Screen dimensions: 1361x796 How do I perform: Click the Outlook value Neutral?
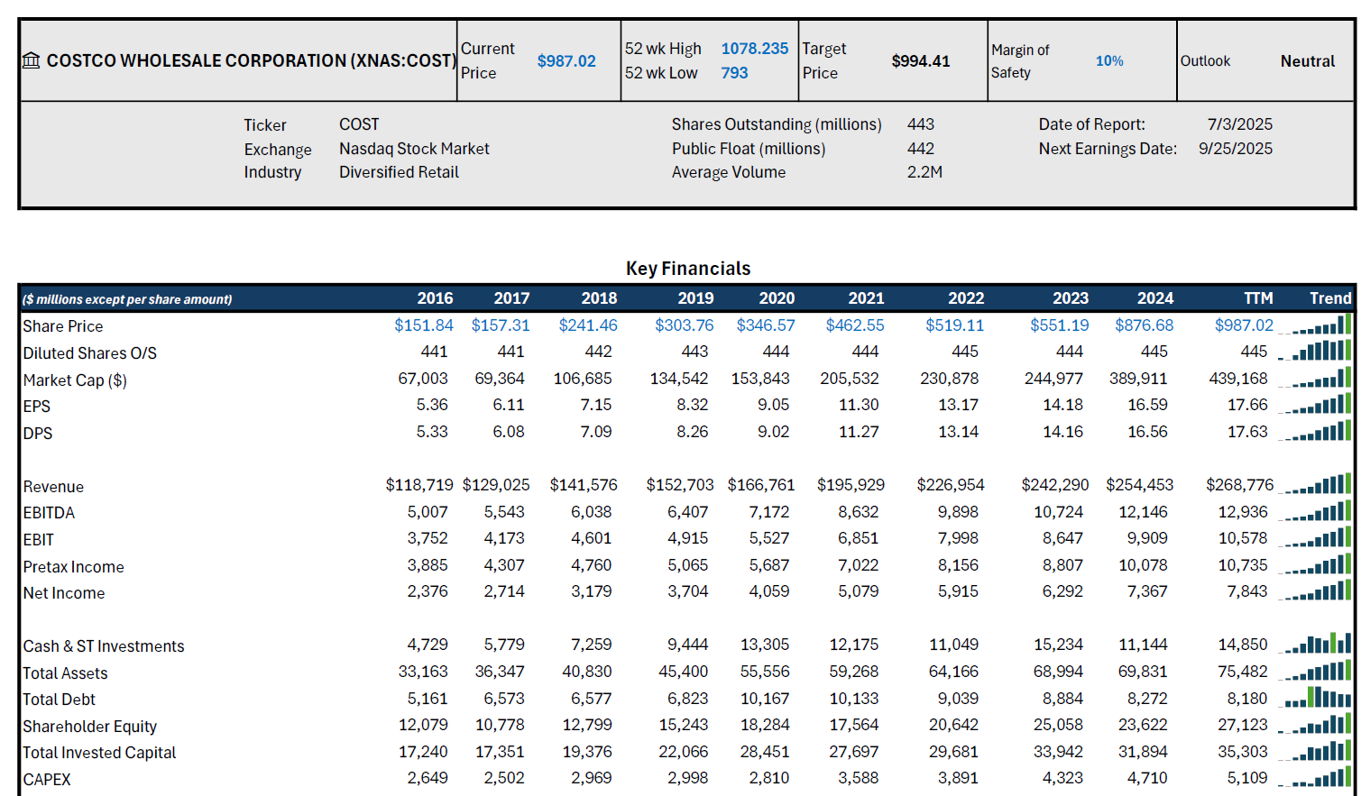(x=1308, y=61)
